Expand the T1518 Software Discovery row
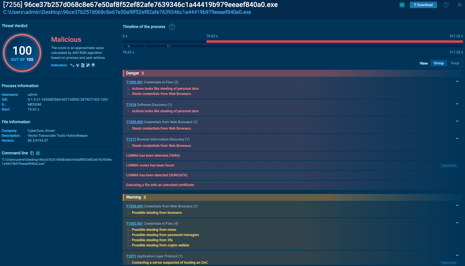Image resolution: width=465 pixels, height=266 pixels. (457, 104)
